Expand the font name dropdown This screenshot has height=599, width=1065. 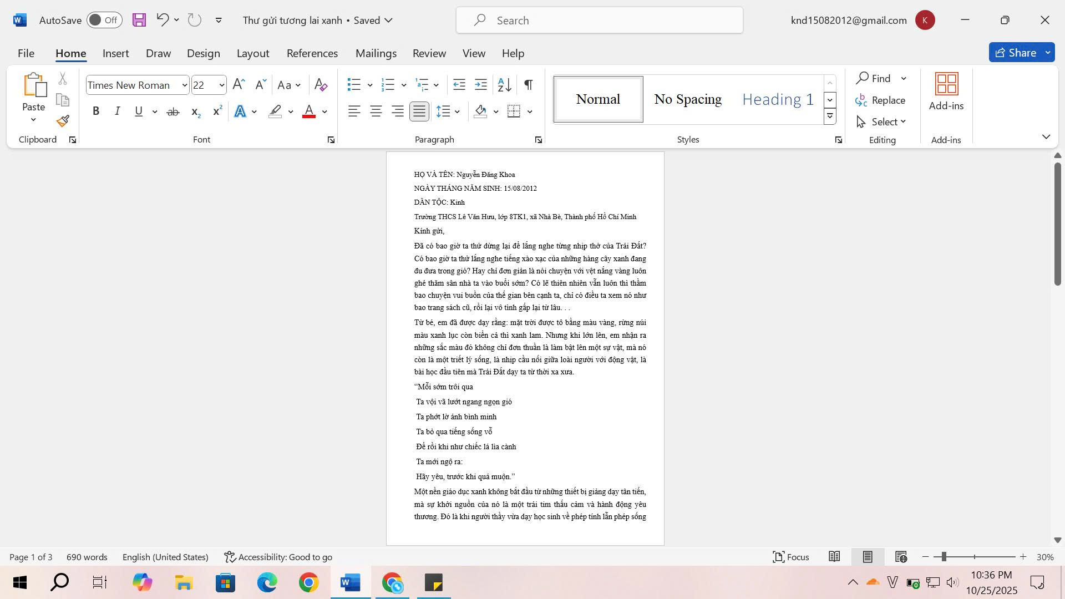tap(185, 85)
